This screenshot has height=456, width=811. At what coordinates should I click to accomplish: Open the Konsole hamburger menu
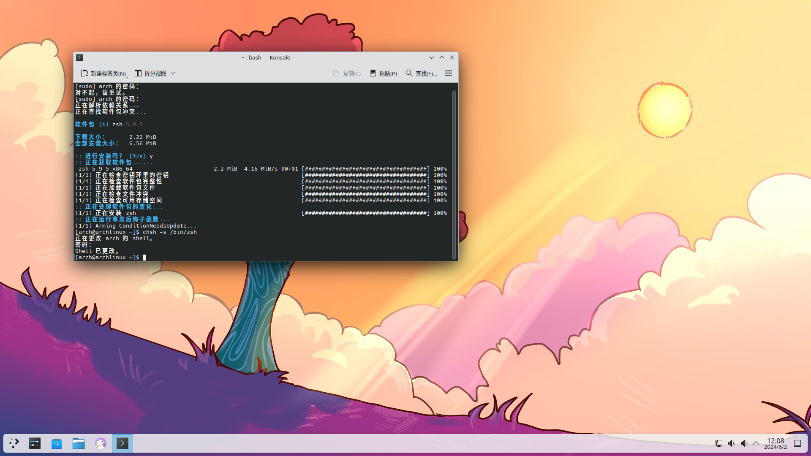coord(449,73)
